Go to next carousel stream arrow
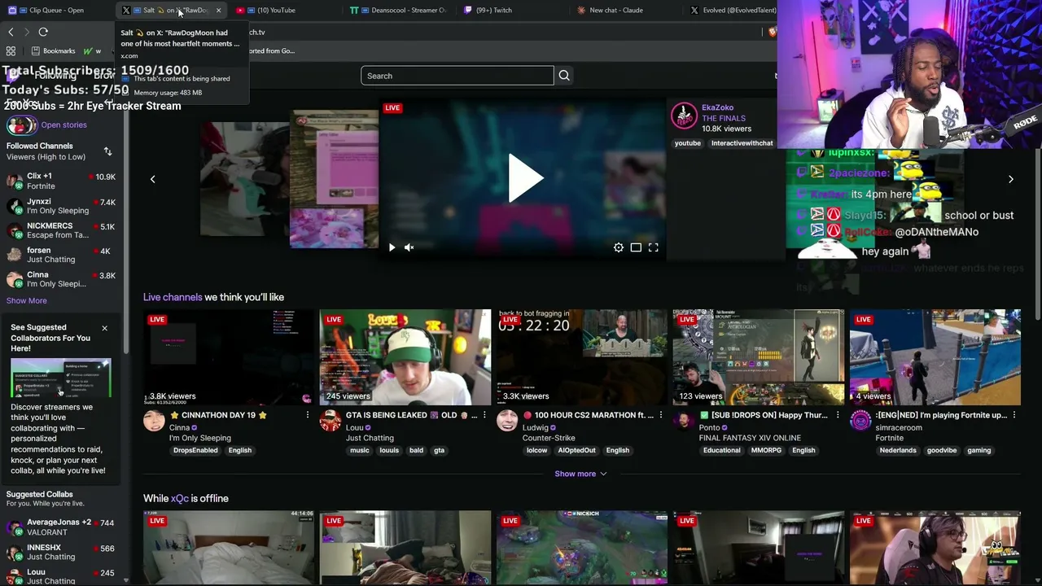1042x586 pixels. [x=1011, y=179]
